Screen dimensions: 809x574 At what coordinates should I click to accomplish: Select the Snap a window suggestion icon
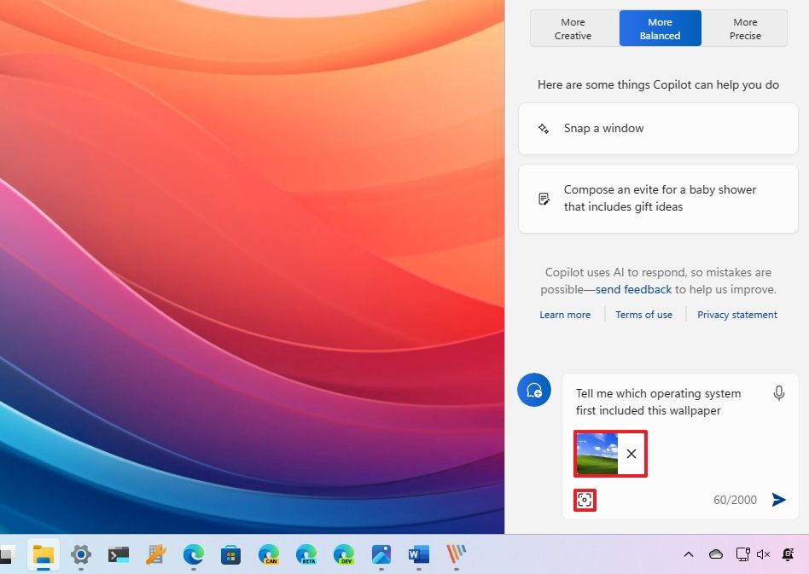[544, 128]
